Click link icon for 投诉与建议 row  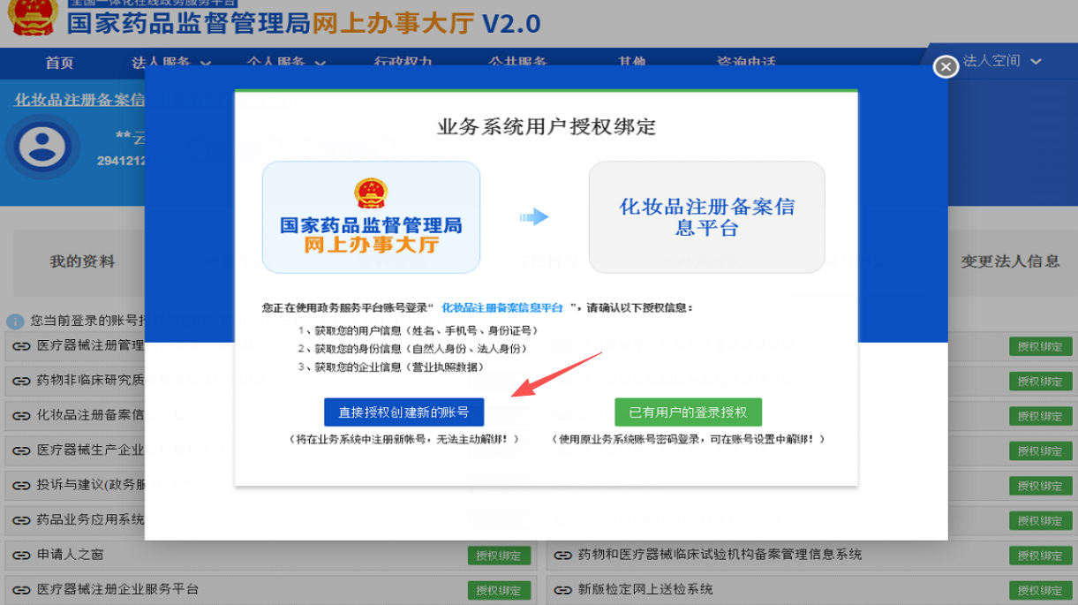click(x=20, y=485)
